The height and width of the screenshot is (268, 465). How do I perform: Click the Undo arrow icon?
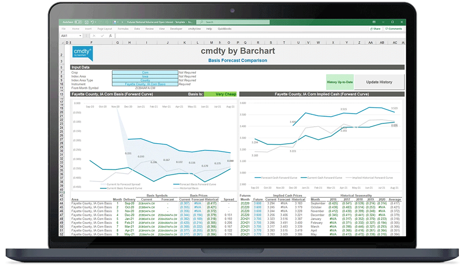click(92, 22)
